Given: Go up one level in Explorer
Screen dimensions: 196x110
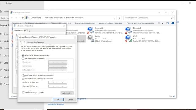Looking at the screenshot, I should pos(23,18).
